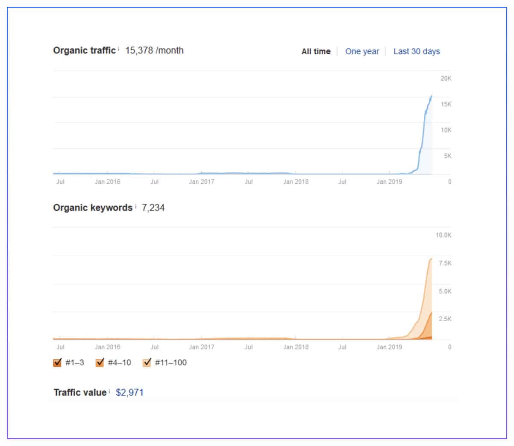514x446 pixels.
Task: Click the 15K axis label on traffic chart
Action: [x=446, y=104]
